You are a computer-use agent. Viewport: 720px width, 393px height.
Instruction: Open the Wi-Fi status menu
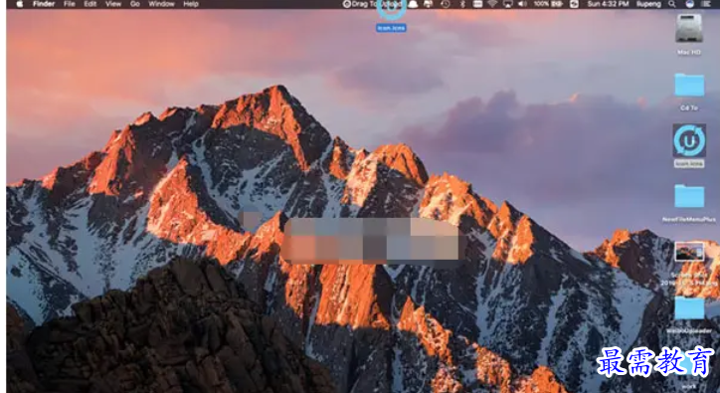click(492, 4)
